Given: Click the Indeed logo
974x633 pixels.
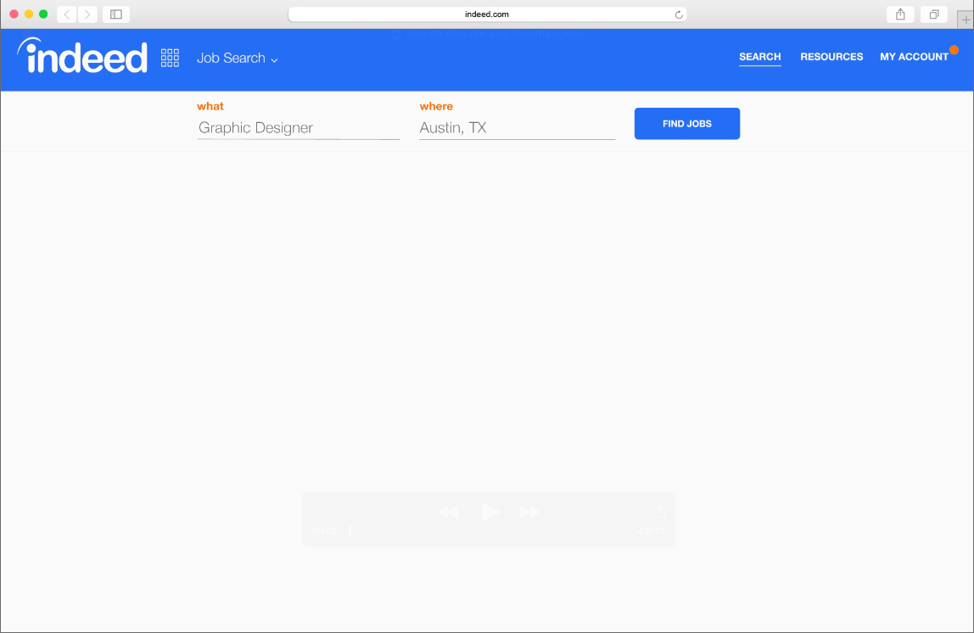Looking at the screenshot, I should click(82, 56).
